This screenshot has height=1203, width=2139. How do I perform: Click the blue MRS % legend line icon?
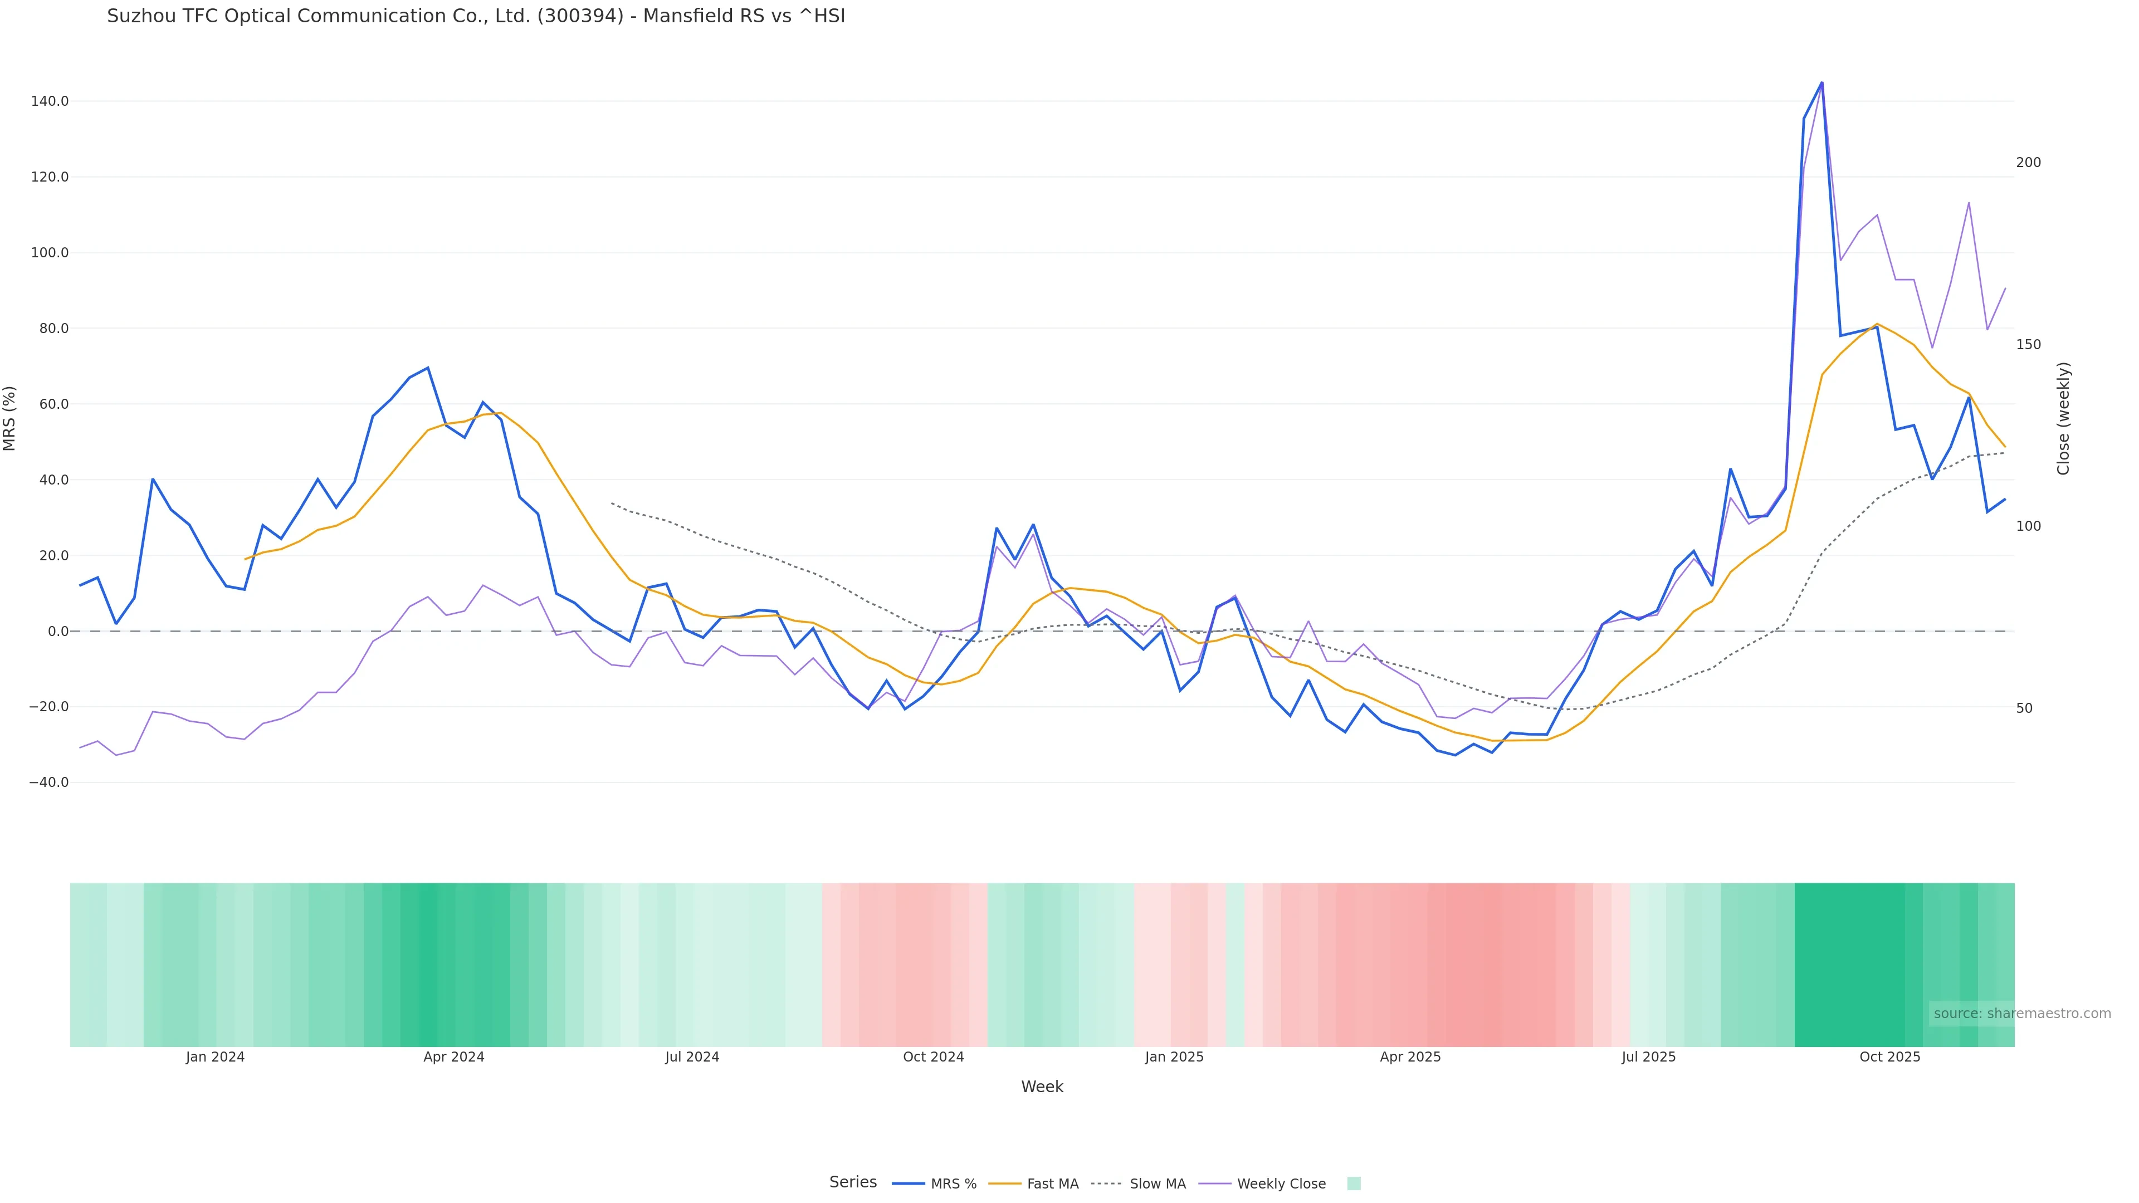pyautogui.click(x=909, y=1184)
